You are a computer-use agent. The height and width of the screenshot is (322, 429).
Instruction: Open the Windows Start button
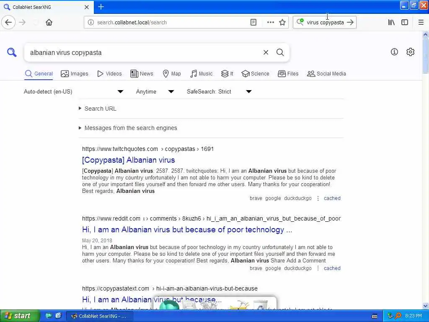pyautogui.click(x=19, y=316)
